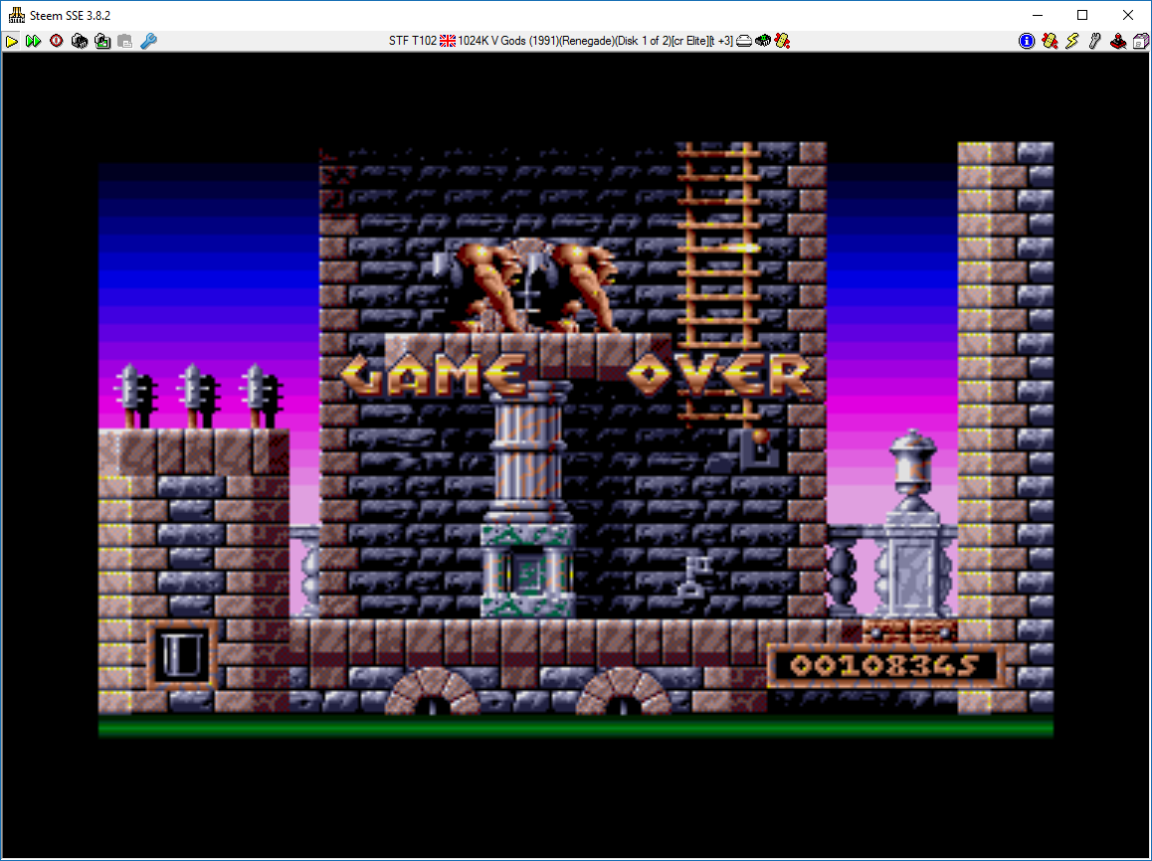Click the Steem SSE title bar icon
The width and height of the screenshot is (1152, 861).
pos(16,15)
